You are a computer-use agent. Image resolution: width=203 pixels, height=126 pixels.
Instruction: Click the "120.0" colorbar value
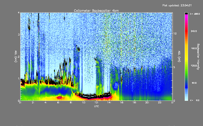(194, 66)
